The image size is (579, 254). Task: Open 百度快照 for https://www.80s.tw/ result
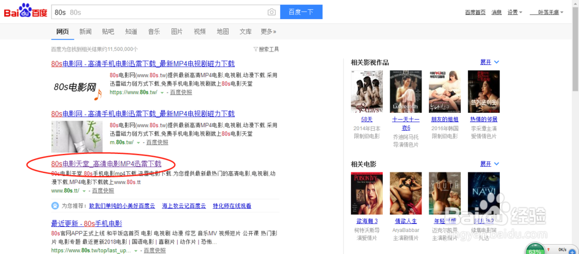[181, 93]
